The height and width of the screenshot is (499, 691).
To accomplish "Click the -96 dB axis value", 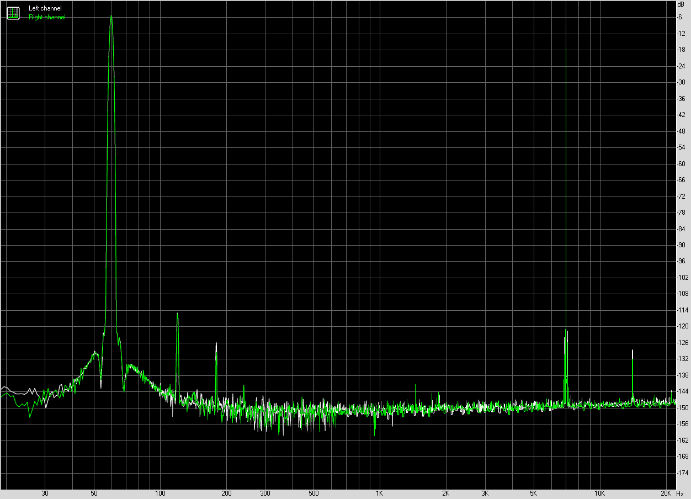I will pos(682,262).
